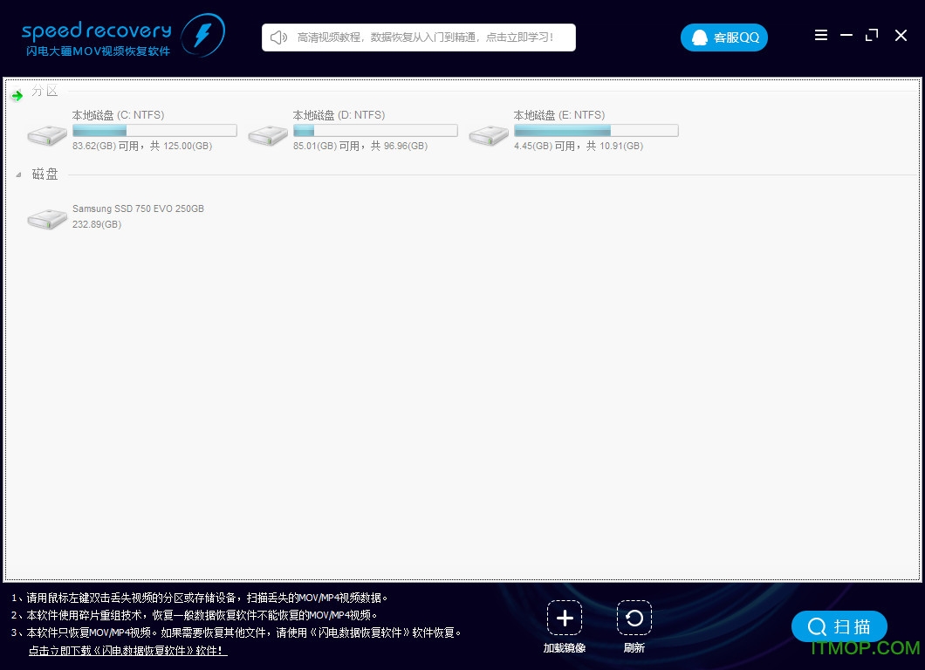
Task: Click the Samsung SSD 750 EVO 250GB label
Action: tap(138, 209)
